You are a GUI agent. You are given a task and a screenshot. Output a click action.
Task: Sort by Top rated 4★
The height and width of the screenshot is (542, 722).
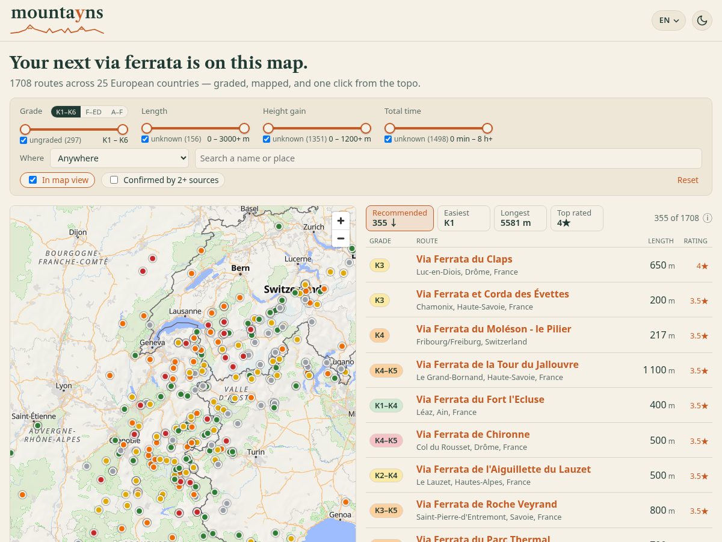(576, 218)
